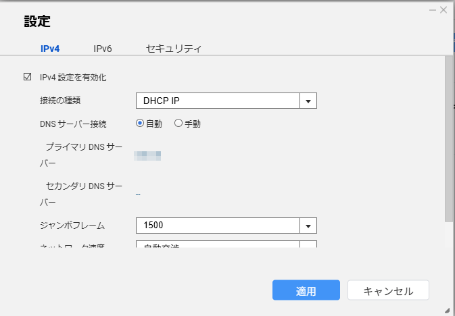Click the キャンセル button
Image resolution: width=455 pixels, height=316 pixels.
click(x=388, y=291)
